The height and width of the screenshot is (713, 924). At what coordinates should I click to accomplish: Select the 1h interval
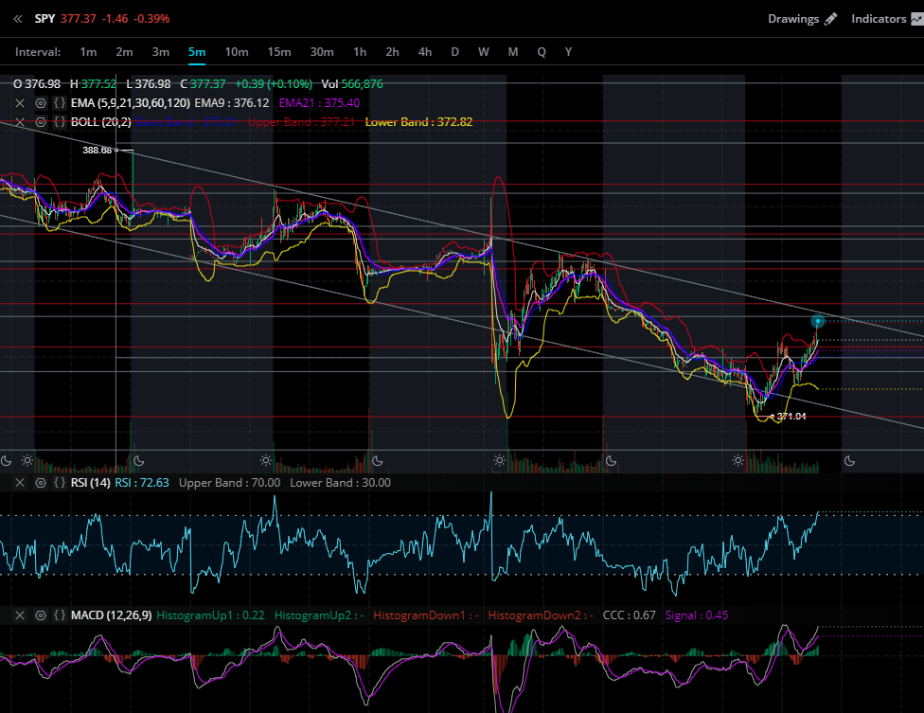pos(360,52)
